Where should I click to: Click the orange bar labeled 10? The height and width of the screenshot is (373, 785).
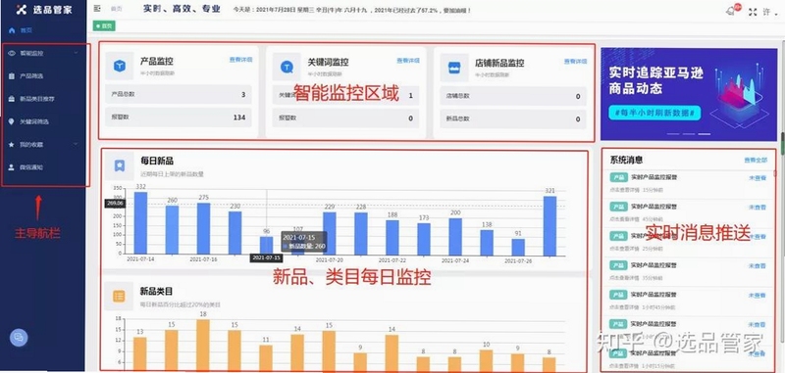486,360
